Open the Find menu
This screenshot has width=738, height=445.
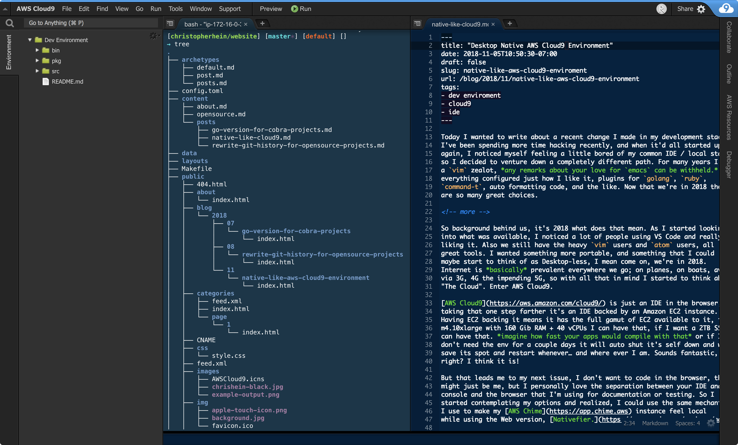click(x=102, y=9)
